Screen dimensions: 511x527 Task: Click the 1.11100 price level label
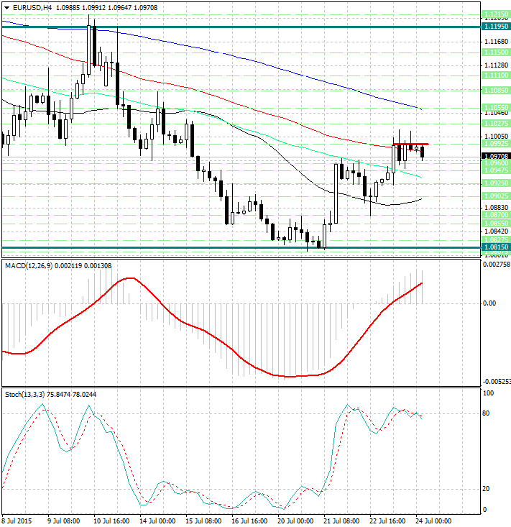496,75
